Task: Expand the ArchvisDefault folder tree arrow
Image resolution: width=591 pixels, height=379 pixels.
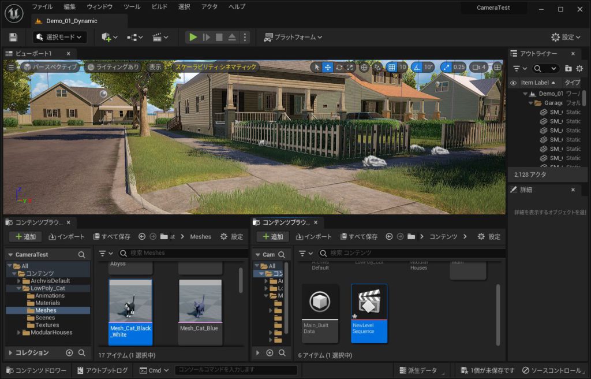Action: coord(19,281)
